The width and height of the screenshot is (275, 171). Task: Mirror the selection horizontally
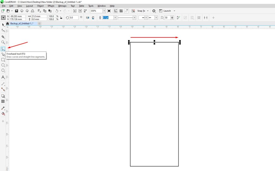87,17
